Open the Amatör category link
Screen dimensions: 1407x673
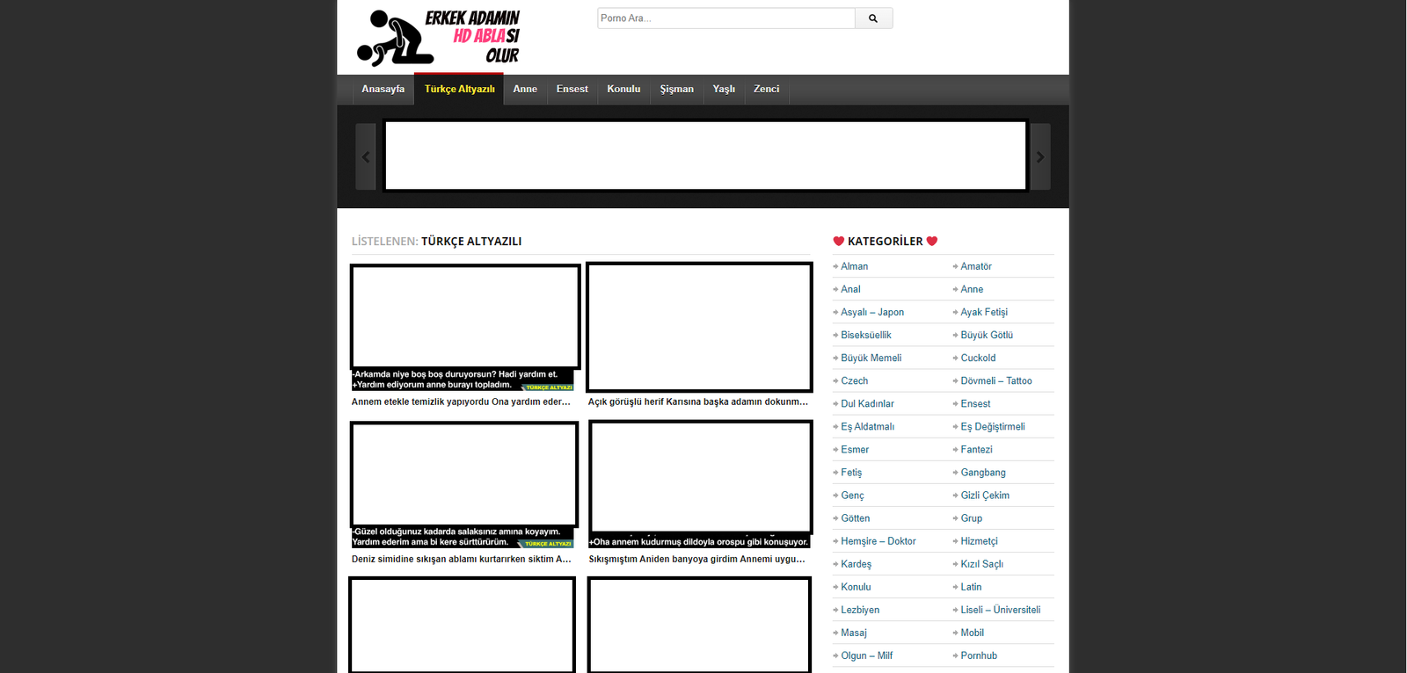(x=975, y=267)
